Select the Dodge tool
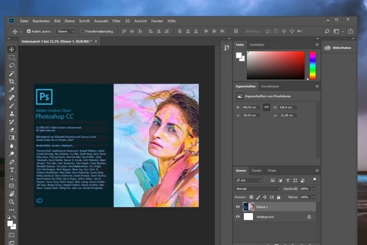367x245 pixels. [11, 154]
